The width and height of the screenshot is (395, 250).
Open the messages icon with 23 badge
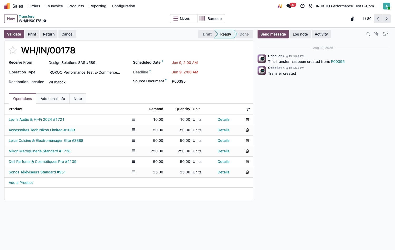[x=289, y=6]
